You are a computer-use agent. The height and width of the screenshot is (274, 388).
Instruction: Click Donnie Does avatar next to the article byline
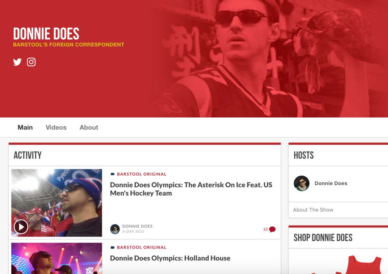pos(114,229)
